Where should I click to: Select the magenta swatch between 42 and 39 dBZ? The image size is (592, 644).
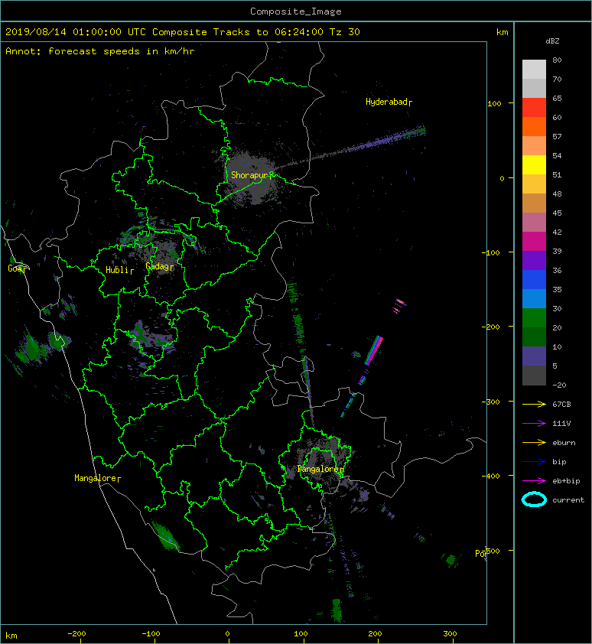pos(534,242)
